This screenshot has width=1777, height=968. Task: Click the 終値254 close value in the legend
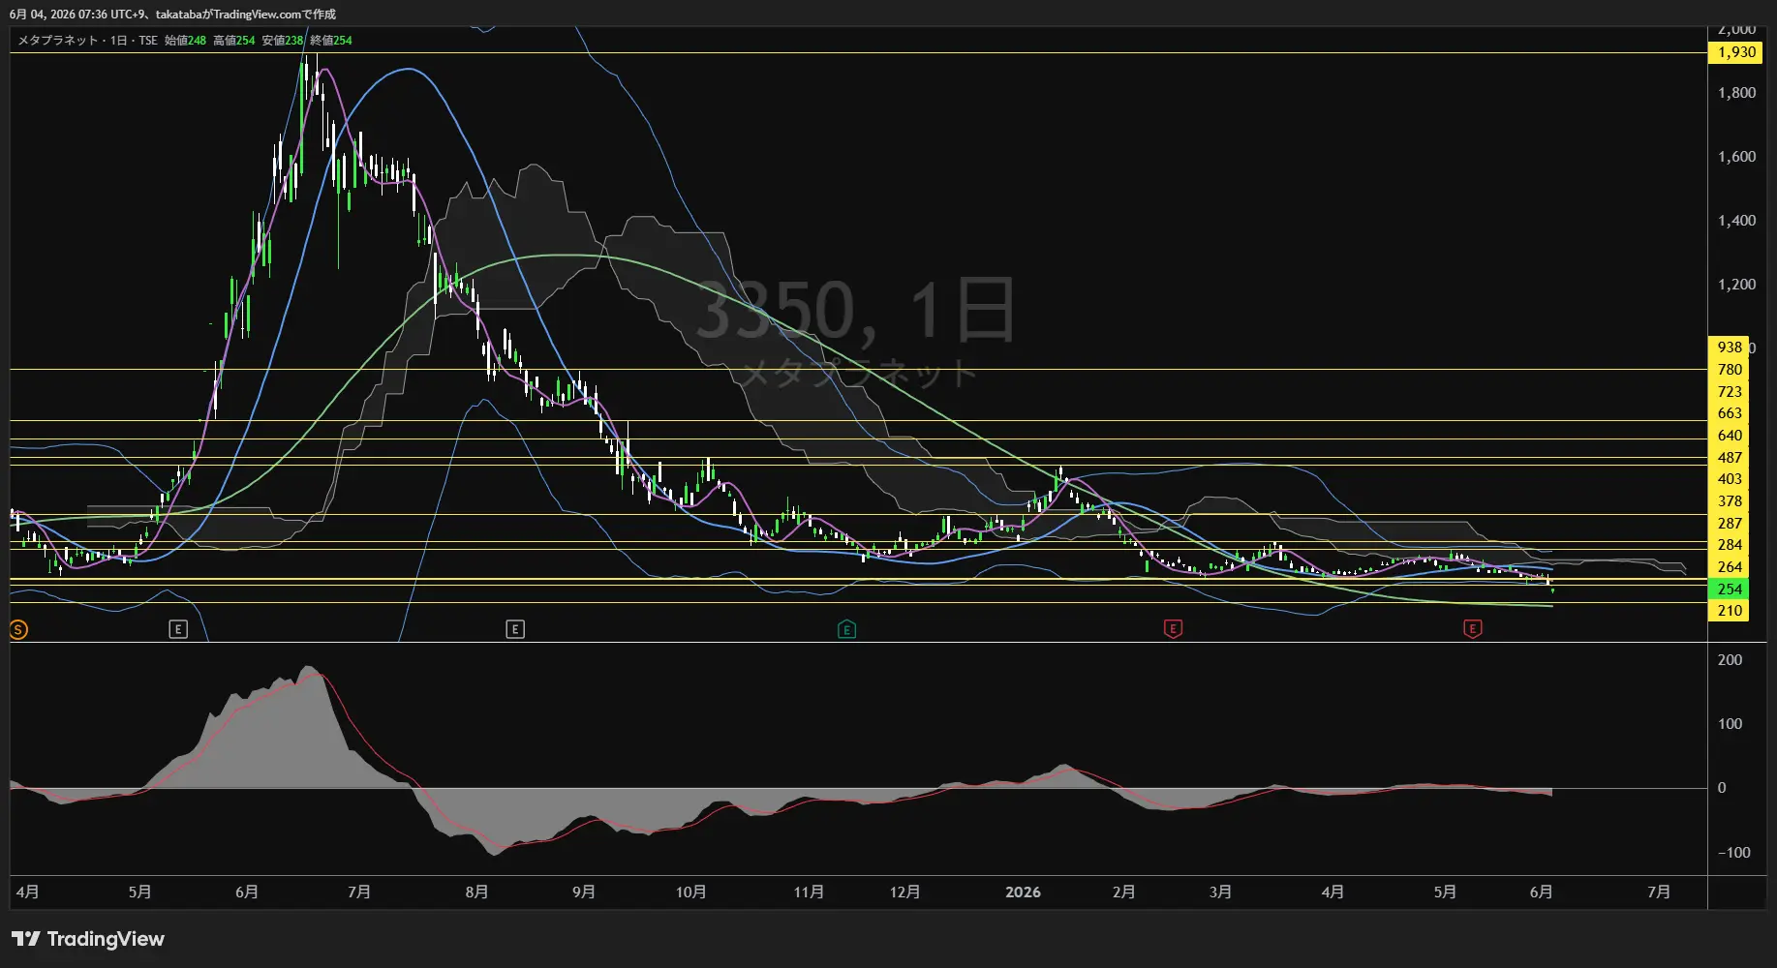[x=331, y=41]
